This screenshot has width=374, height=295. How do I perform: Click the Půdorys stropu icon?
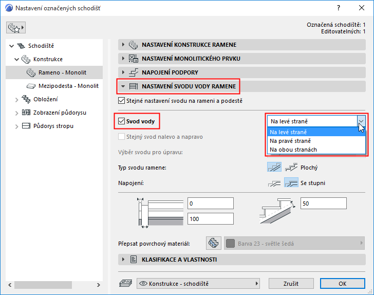26,126
